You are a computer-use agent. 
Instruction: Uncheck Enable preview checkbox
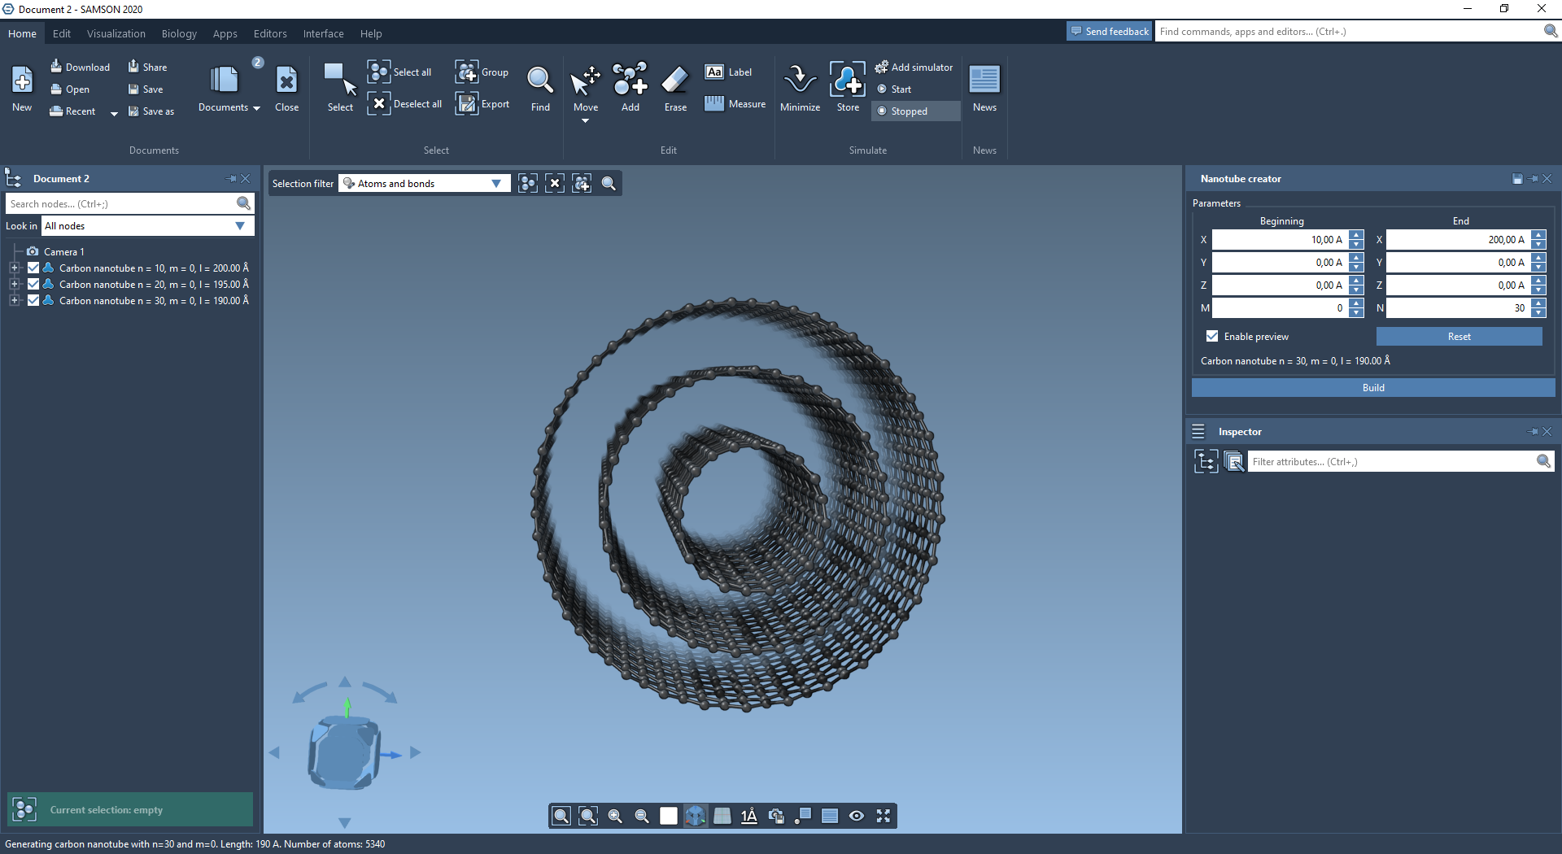point(1212,337)
